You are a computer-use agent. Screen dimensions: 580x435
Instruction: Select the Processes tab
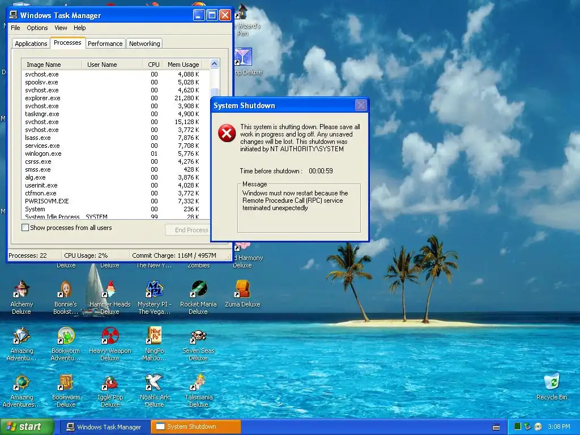pos(67,42)
